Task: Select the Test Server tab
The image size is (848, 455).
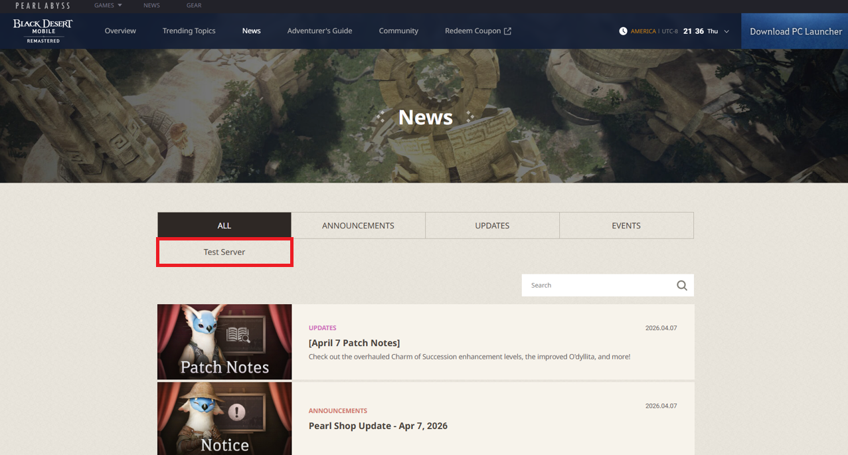Action: (x=224, y=252)
